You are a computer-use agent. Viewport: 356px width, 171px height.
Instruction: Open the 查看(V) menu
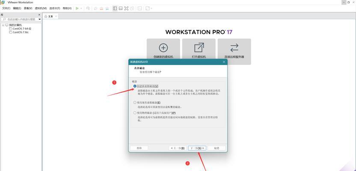click(x=28, y=9)
